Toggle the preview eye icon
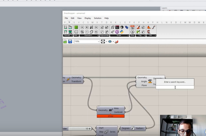This screenshot has height=136, width=206. (x=110, y=42)
